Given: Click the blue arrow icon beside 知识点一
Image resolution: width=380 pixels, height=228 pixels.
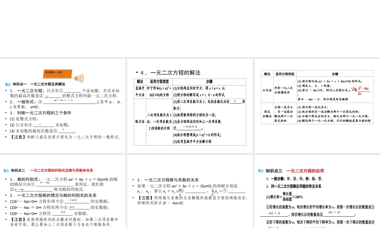Looking at the screenshot, I should click(8, 84).
